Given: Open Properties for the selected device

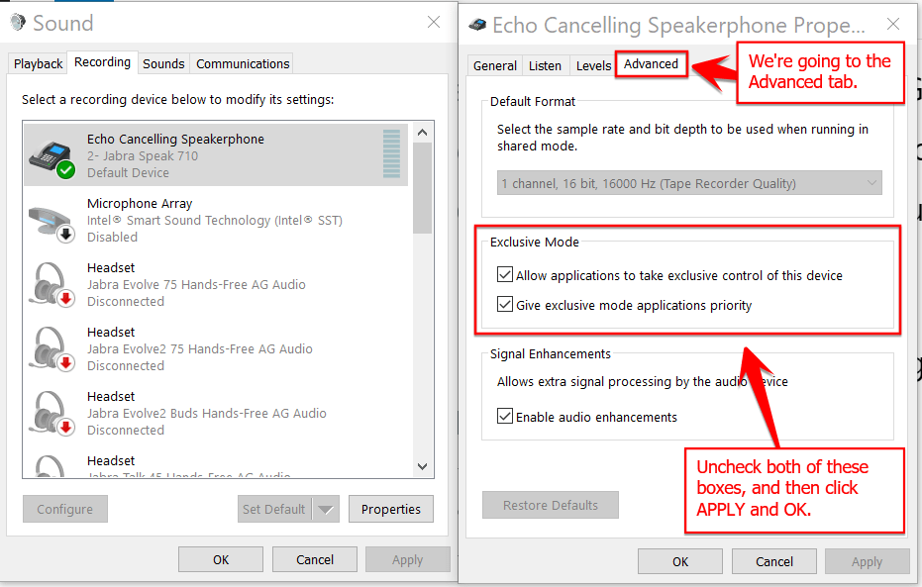Looking at the screenshot, I should click(x=390, y=509).
